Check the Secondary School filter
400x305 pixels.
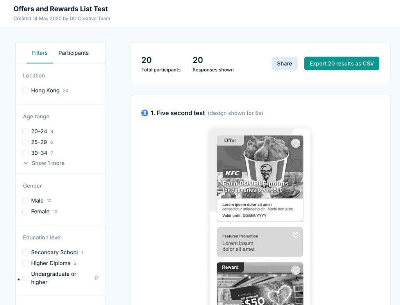click(25, 252)
